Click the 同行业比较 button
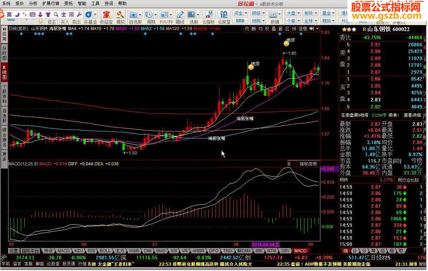The image size is (428, 271). point(408,180)
